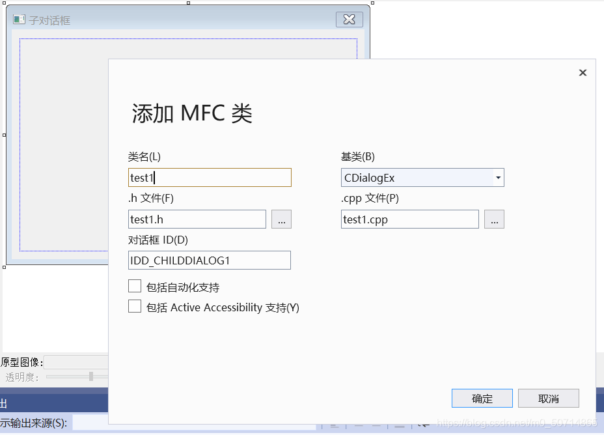Click the .h 文件(F) label
This screenshot has width=604, height=435.
(151, 198)
